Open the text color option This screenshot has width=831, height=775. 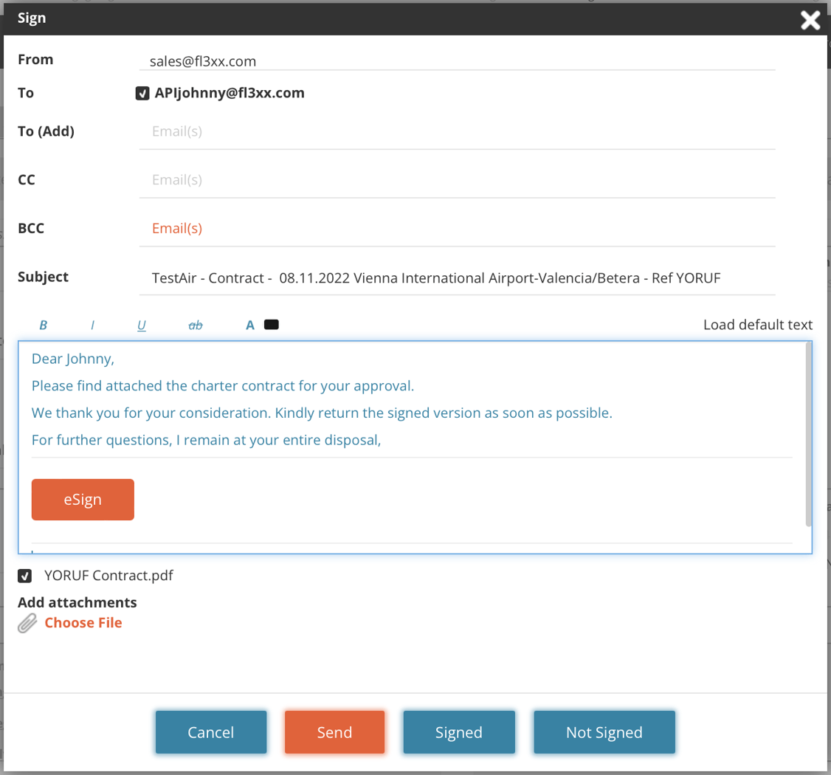pyautogui.click(x=250, y=324)
